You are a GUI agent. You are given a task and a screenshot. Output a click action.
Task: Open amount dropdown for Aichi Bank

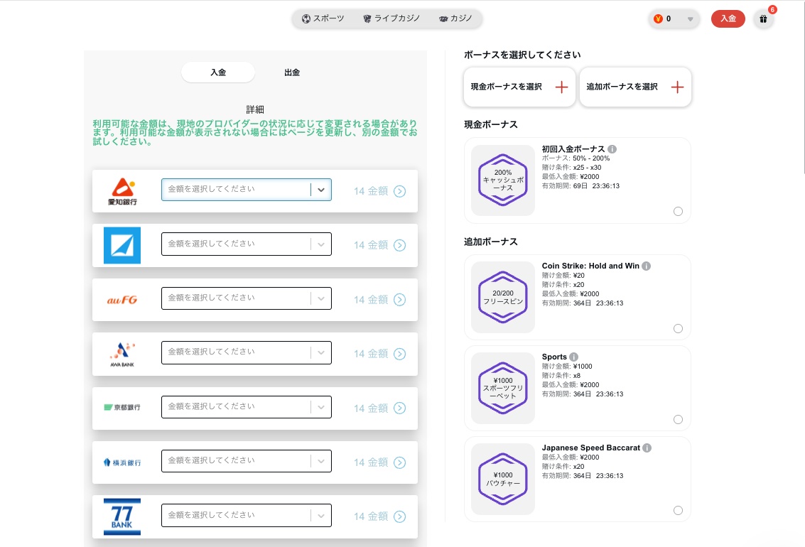tap(247, 190)
